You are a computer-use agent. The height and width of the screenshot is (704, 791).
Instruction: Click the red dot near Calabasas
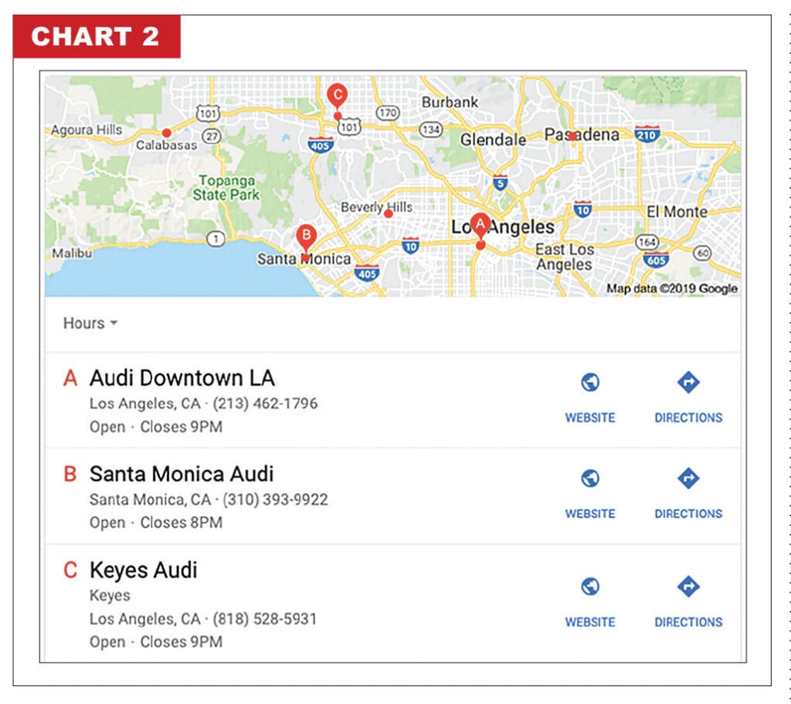click(x=167, y=133)
